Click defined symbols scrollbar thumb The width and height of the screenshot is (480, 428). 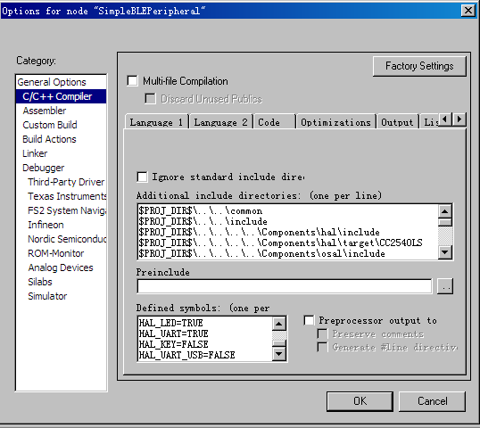point(279,343)
